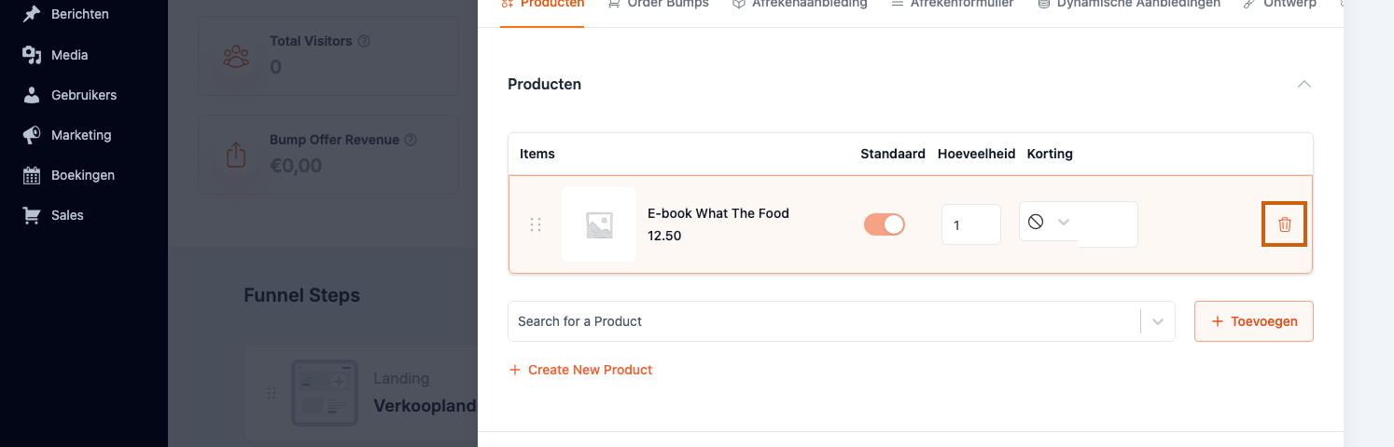Open Sales via the cart icon

tap(32, 215)
